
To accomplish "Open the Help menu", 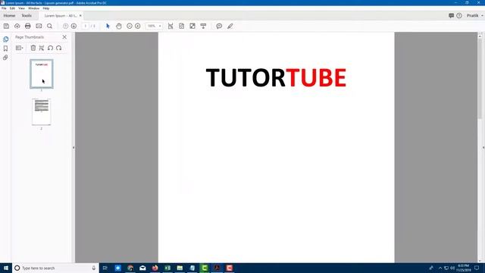I will point(46,8).
